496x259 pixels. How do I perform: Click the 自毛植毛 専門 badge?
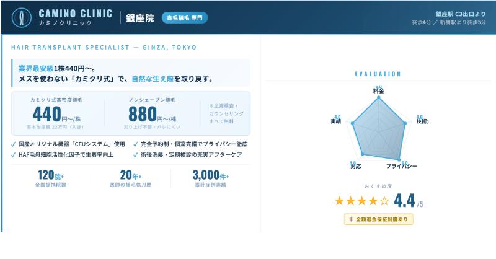pyautogui.click(x=184, y=17)
